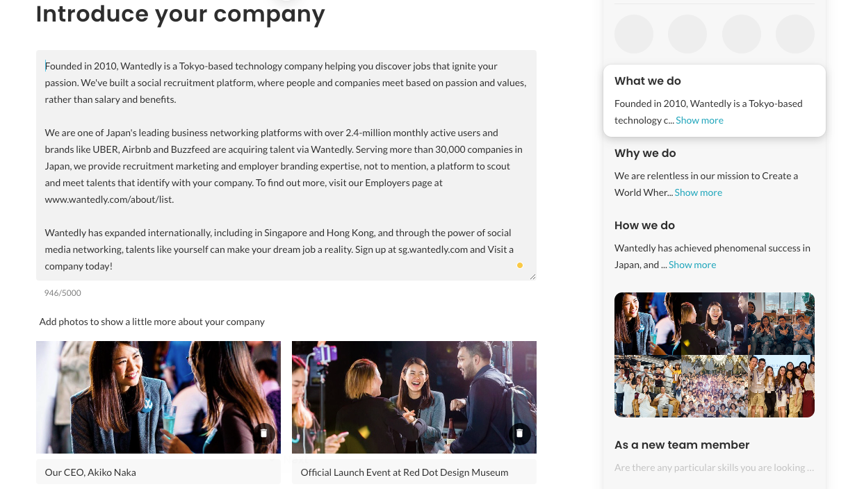Expand 'How we do' with Show more
Screen dimensions: 864x489
coord(692,265)
